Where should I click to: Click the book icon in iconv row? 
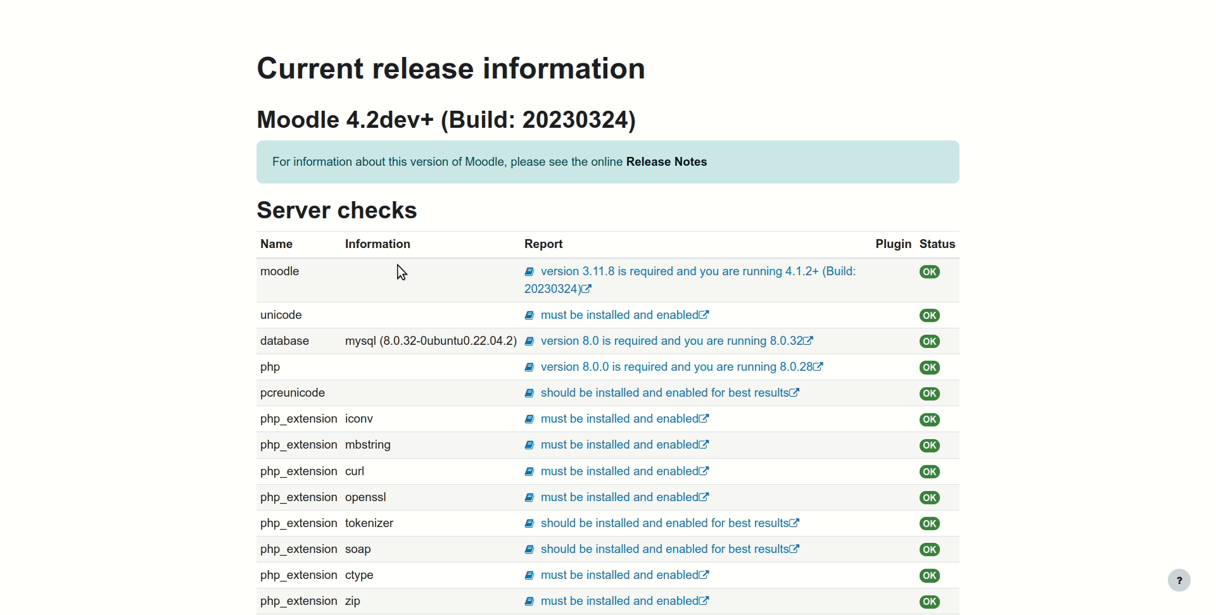[x=529, y=419]
